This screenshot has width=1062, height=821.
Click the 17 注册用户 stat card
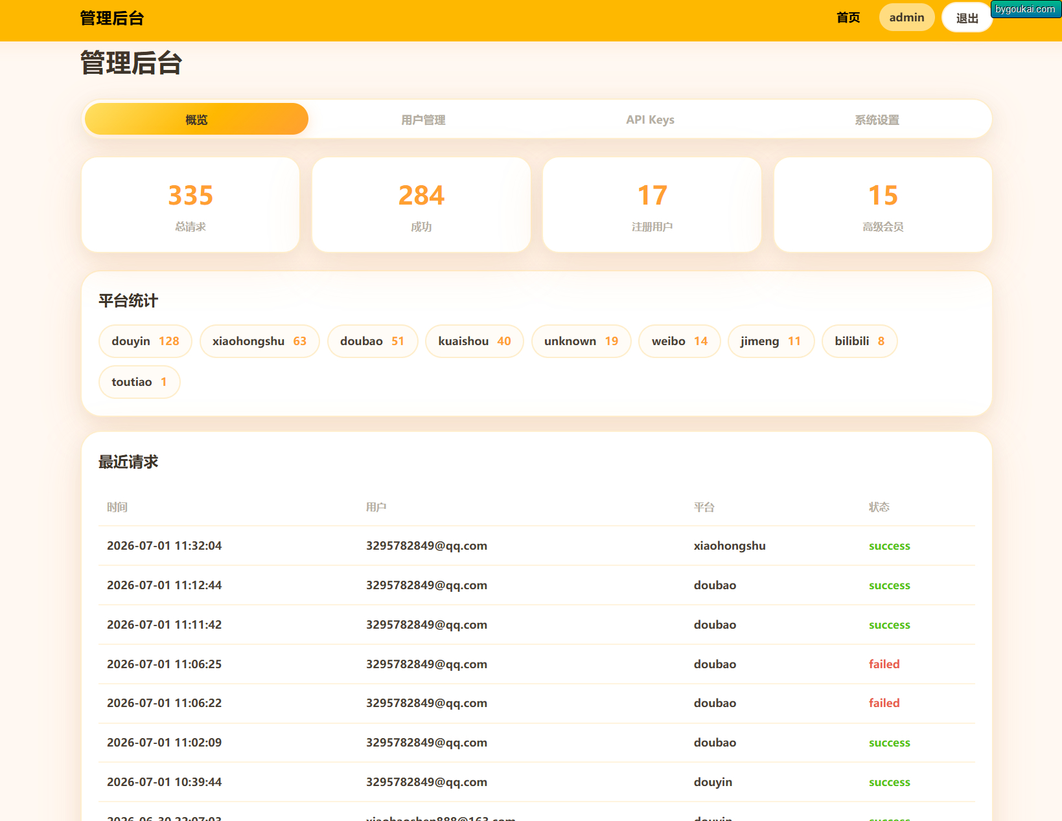point(652,205)
